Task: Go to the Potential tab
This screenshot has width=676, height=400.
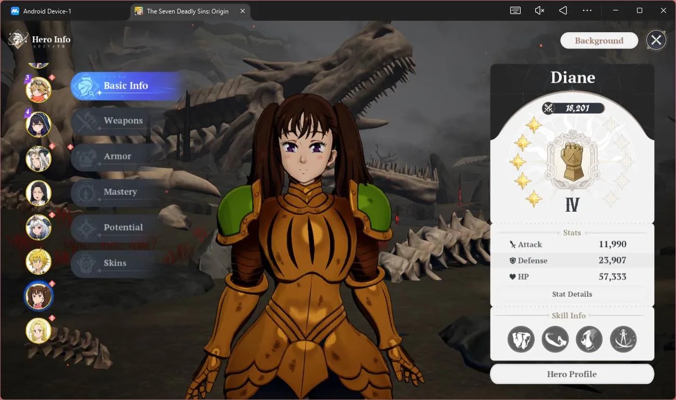Action: click(x=123, y=227)
